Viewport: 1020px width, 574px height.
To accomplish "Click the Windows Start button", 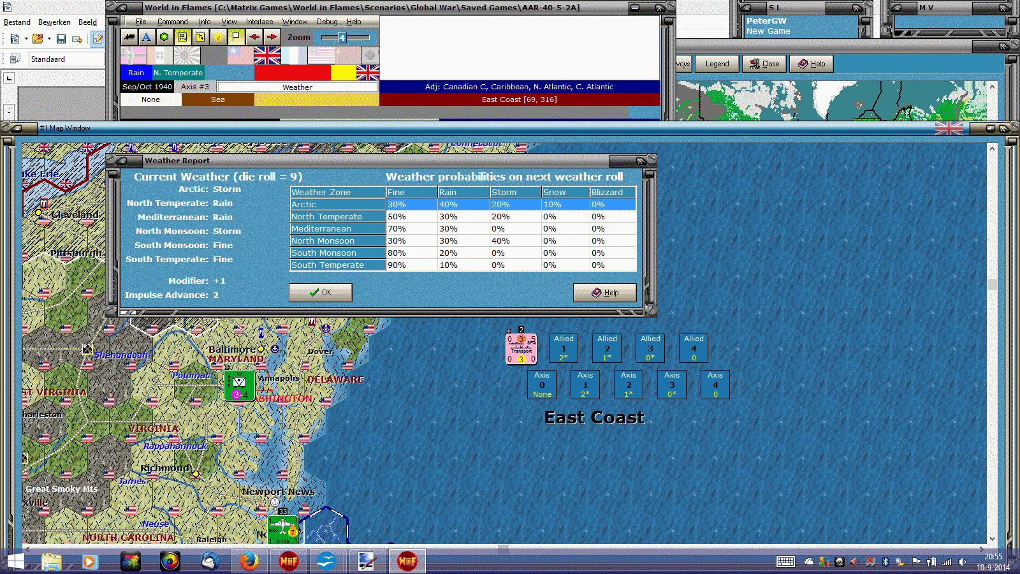I will click(15, 561).
